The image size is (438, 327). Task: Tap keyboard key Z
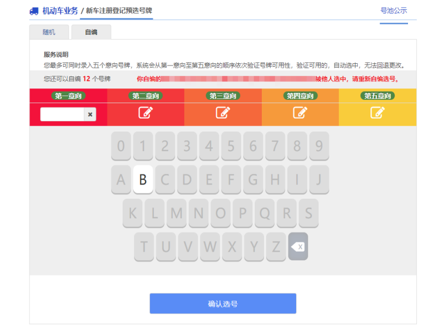coord(276,247)
